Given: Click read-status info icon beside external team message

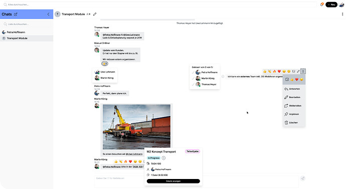Looking at the screenshot, I should pyautogui.click(x=223, y=76).
